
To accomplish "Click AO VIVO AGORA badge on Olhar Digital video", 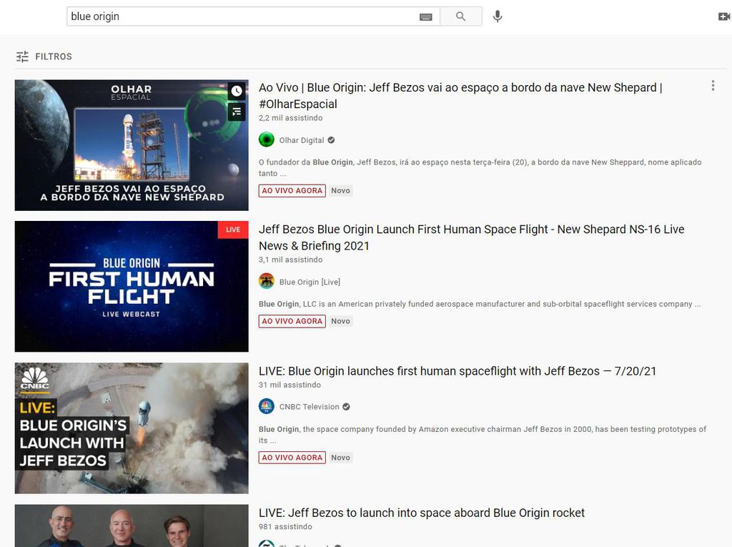I will pos(292,191).
